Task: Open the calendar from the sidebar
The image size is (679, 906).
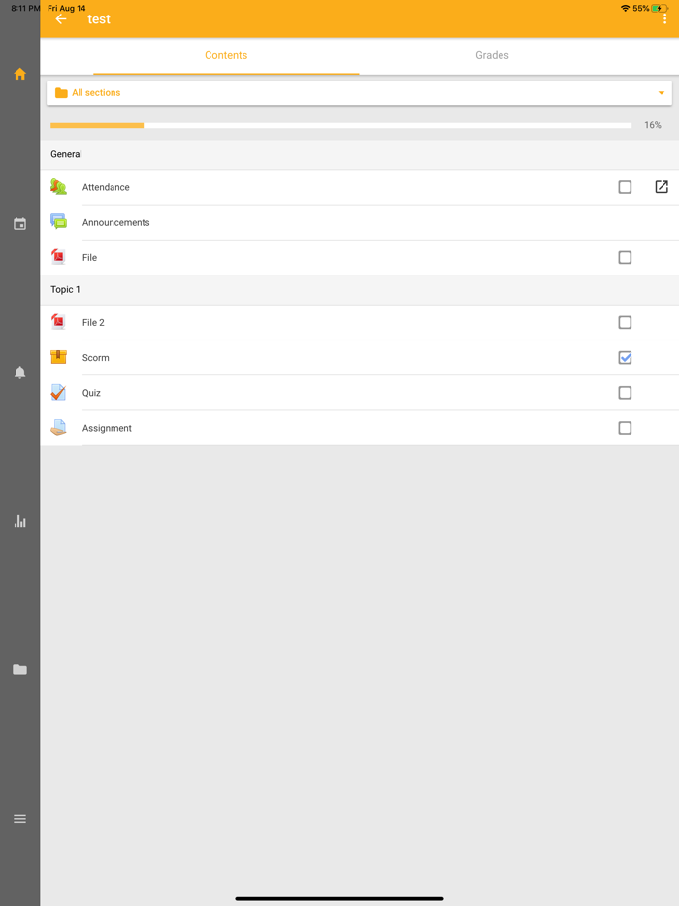Action: (x=19, y=224)
